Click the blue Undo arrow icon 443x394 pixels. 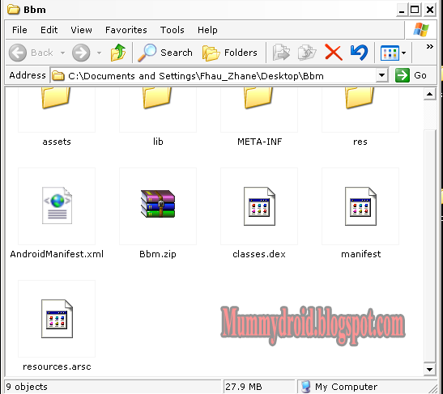pyautogui.click(x=359, y=53)
